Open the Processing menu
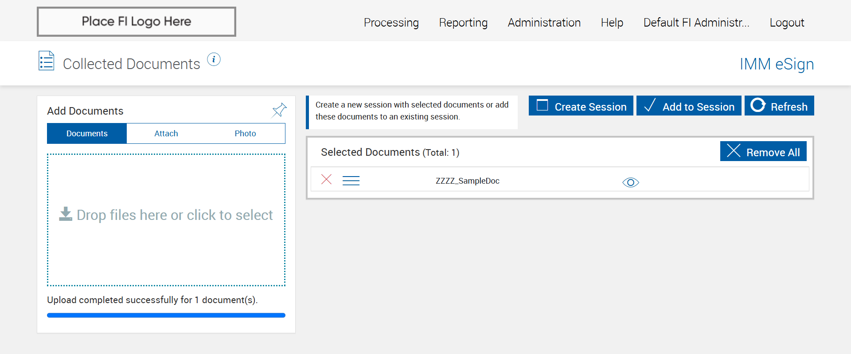 click(391, 23)
